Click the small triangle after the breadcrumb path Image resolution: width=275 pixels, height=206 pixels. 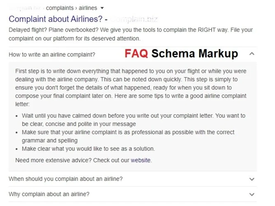[102, 8]
